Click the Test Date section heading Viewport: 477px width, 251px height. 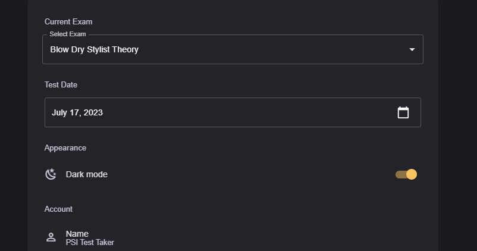[61, 84]
